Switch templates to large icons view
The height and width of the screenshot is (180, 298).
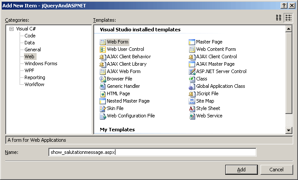coord(279,18)
